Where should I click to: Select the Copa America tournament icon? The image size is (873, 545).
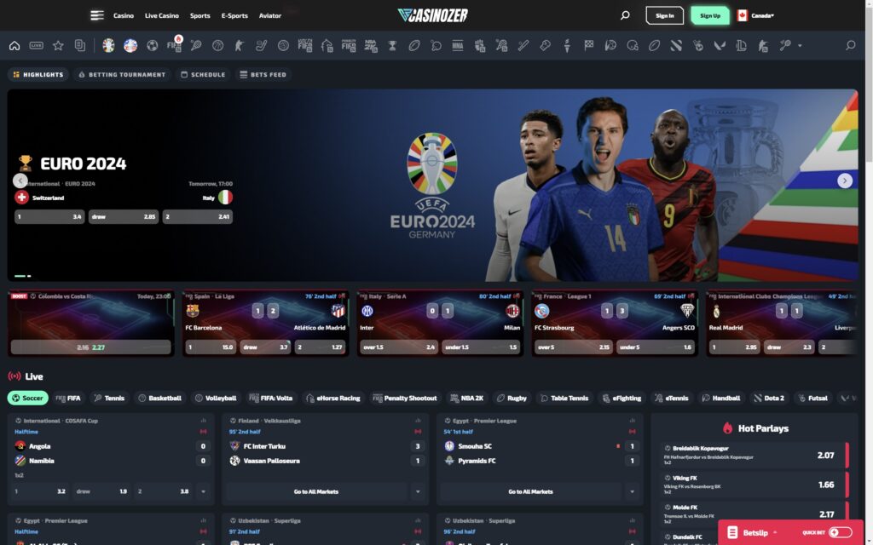tap(130, 46)
